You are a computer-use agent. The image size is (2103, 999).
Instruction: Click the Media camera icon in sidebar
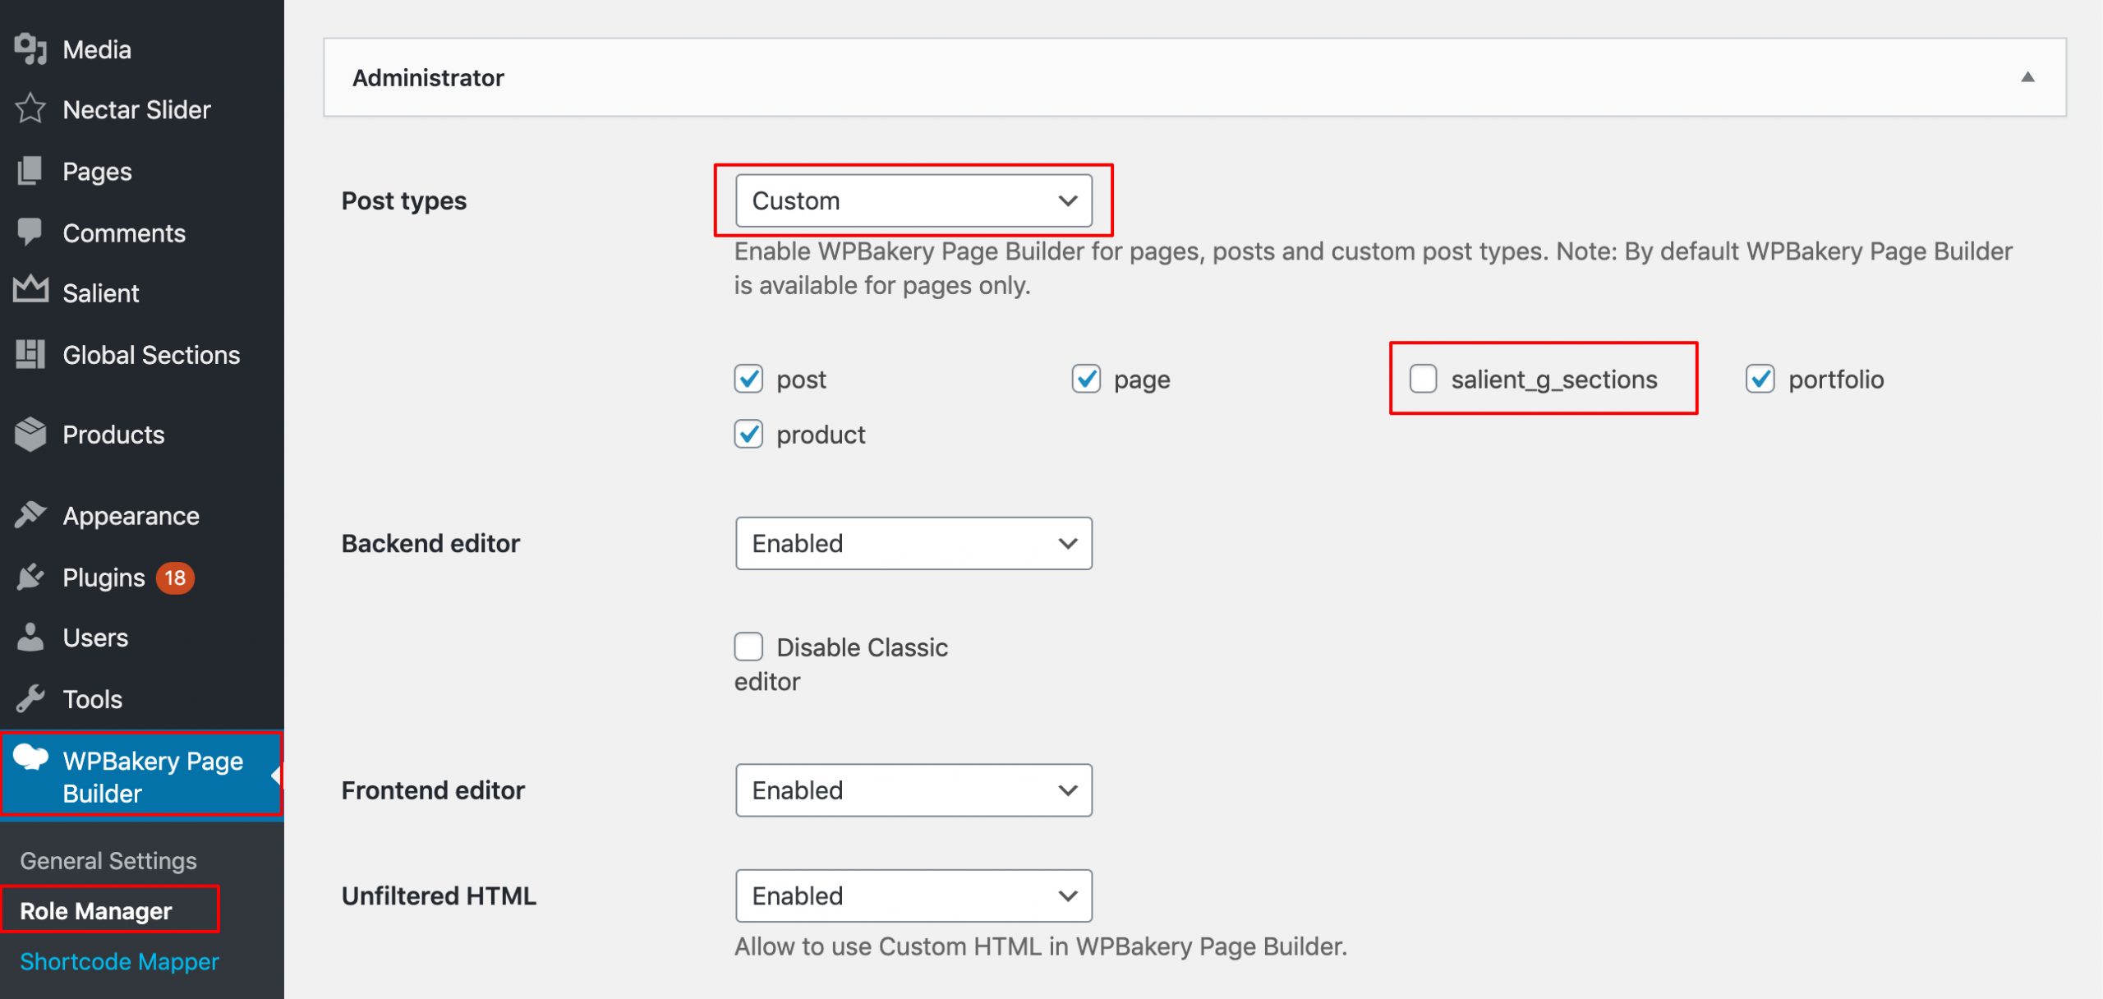pyautogui.click(x=30, y=49)
